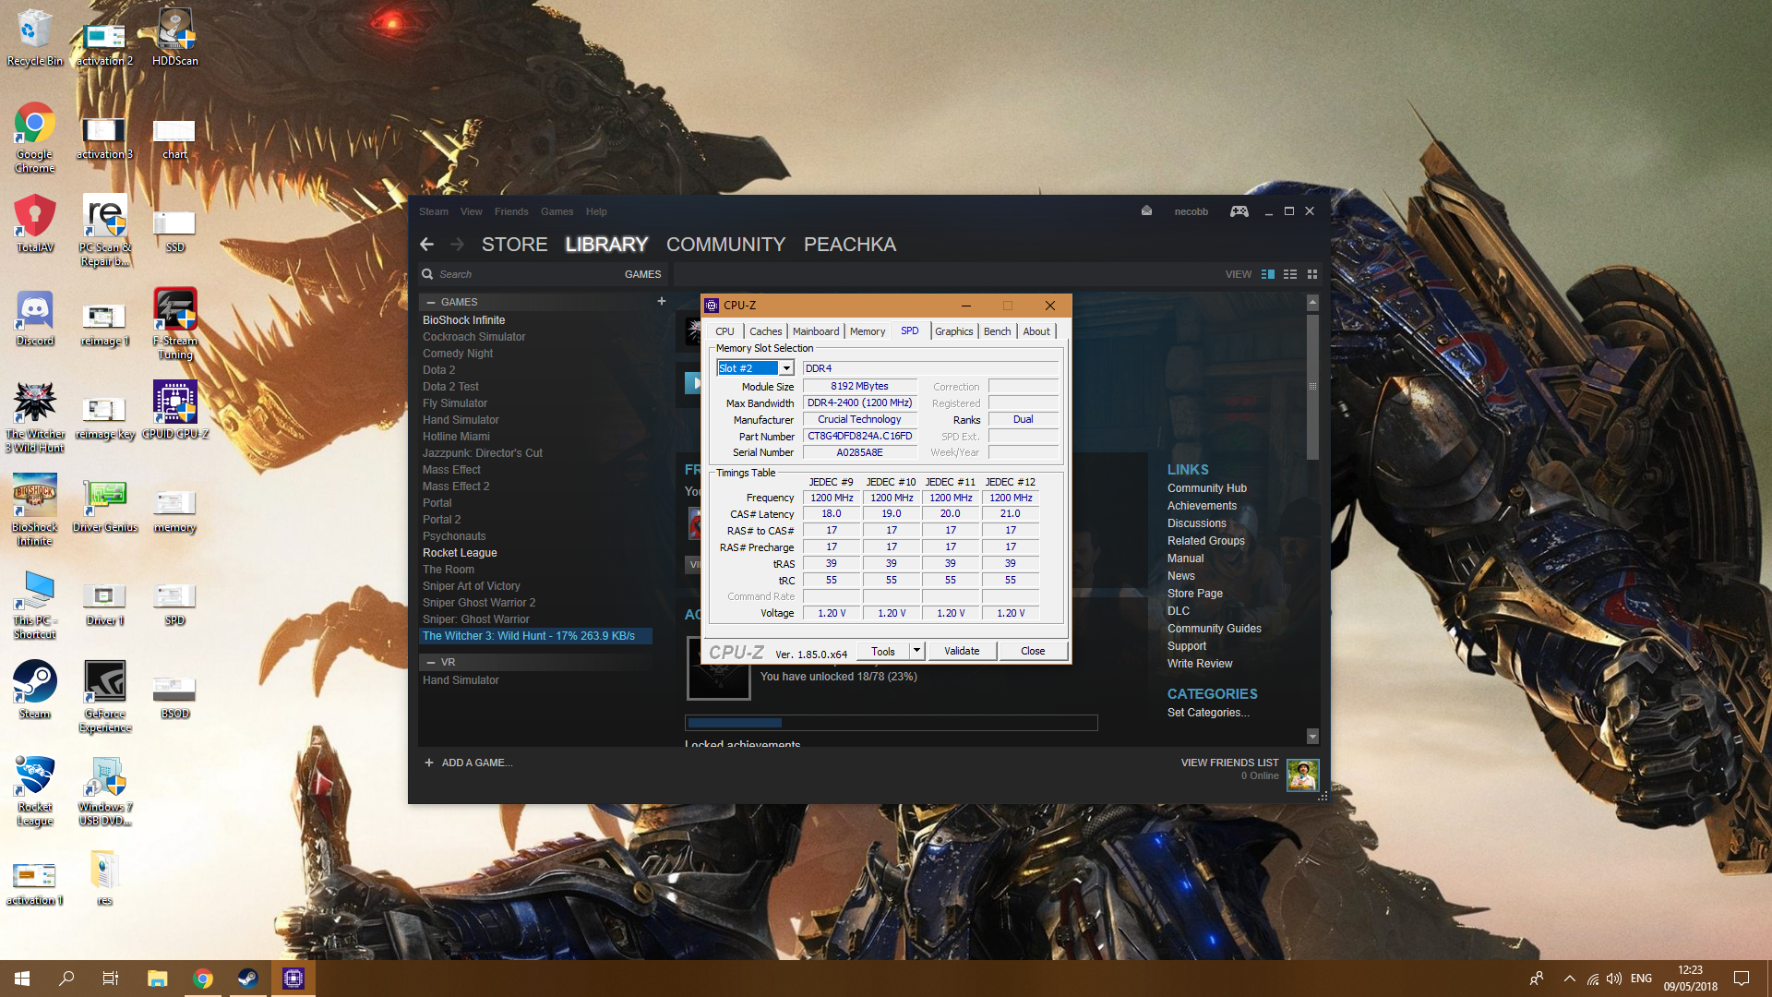Image resolution: width=1772 pixels, height=997 pixels.
Task: Open the About tab in CPU-Z
Action: [1036, 331]
